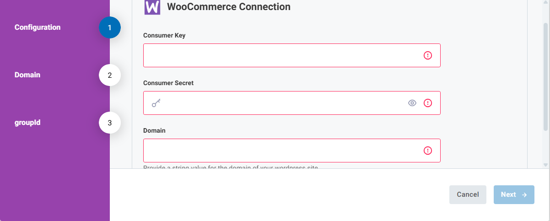550x221 pixels.
Task: Go to the Domain step in sidebar
Action: [x=27, y=75]
